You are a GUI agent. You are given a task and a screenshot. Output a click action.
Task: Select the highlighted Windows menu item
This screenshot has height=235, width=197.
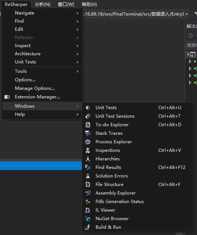42,106
